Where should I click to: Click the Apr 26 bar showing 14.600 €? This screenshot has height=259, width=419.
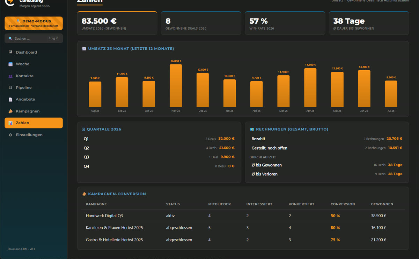[310, 88]
